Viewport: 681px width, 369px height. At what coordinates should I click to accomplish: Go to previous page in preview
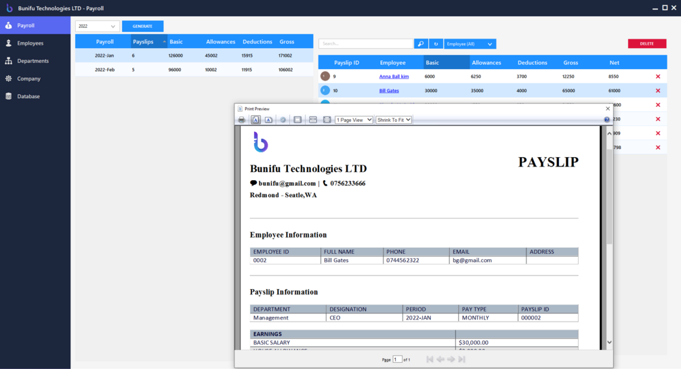[440, 360]
